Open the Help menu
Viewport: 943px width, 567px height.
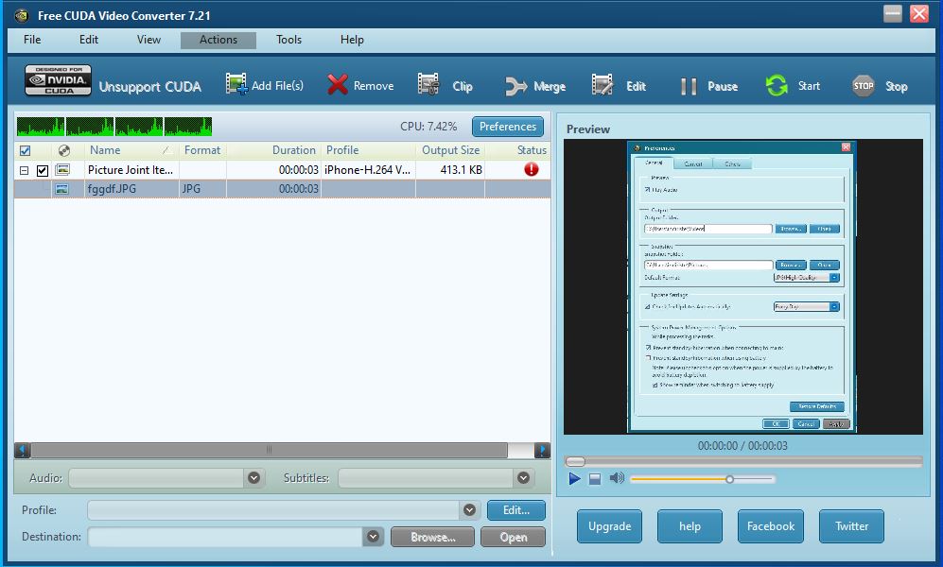pyautogui.click(x=352, y=40)
